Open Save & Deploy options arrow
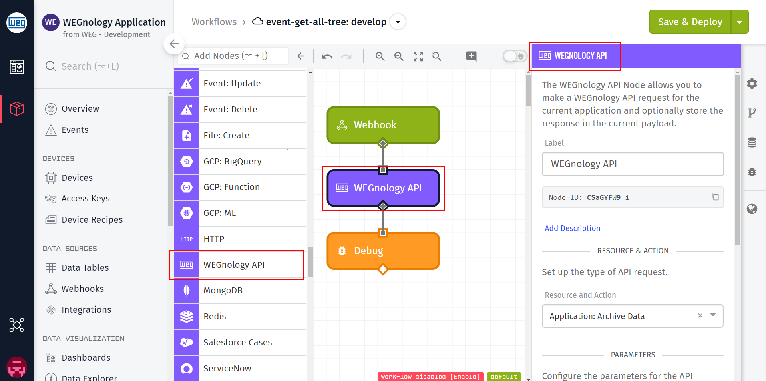This screenshot has height=381, width=766. coord(740,22)
